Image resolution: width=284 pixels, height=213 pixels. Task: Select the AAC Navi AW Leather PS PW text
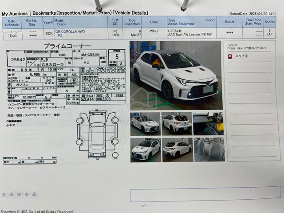[x=190, y=35]
